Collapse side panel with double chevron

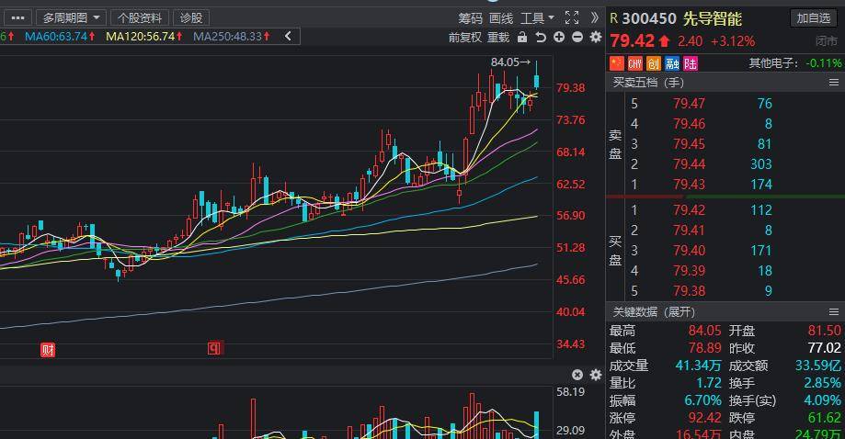595,17
